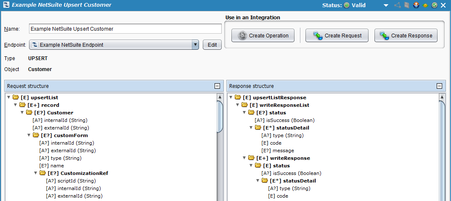Click the Edit endpoint button
Image resolution: width=451 pixels, height=201 pixels.
point(212,45)
